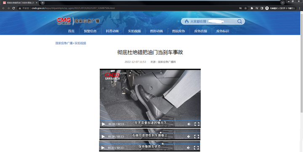This screenshot has width=303, height=152.
Task: Open the third-party cookies blocked eye icon
Action: pyautogui.click(x=240, y=8)
